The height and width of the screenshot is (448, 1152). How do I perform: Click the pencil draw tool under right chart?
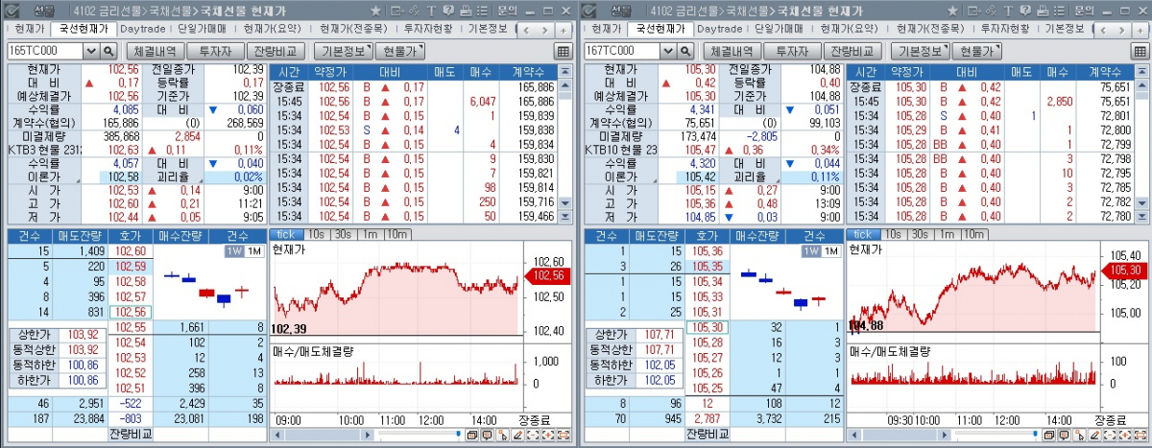(1093, 435)
